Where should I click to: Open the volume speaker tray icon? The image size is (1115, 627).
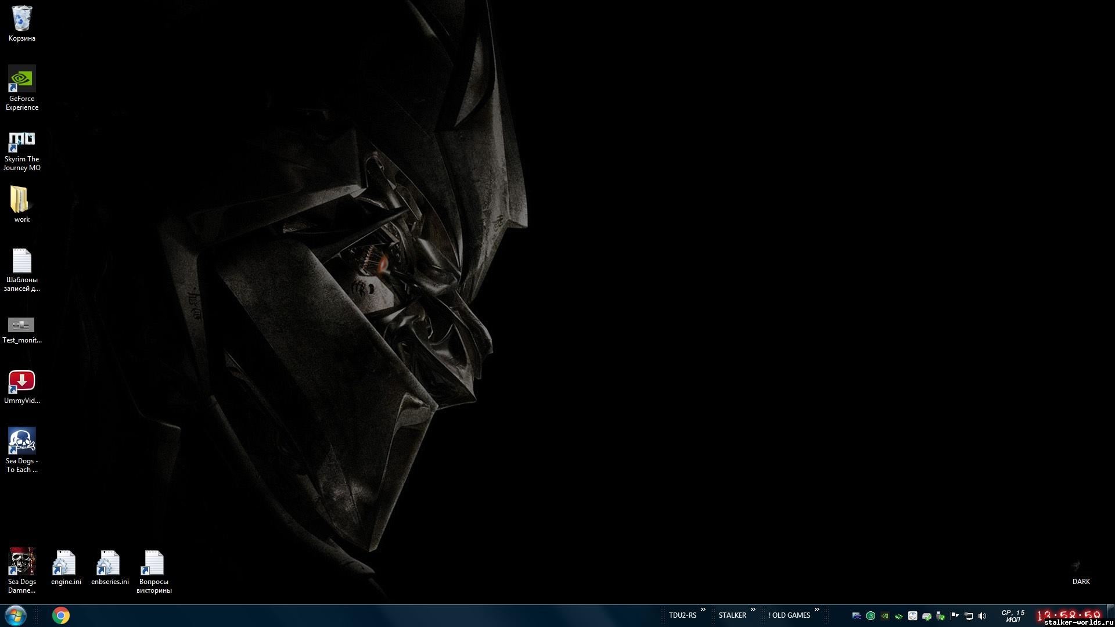pyautogui.click(x=982, y=616)
